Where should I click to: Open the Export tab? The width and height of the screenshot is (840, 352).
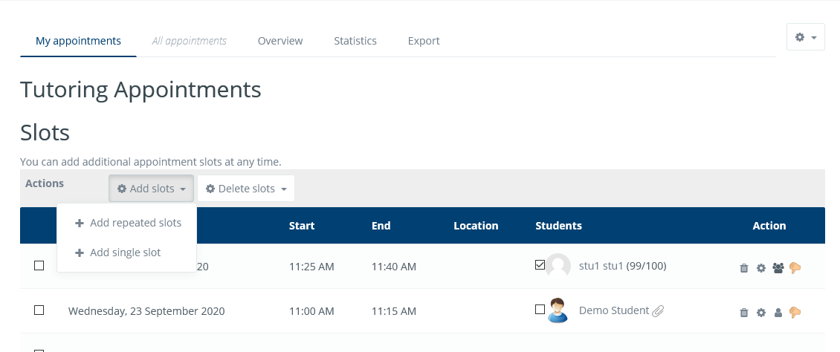(x=424, y=41)
